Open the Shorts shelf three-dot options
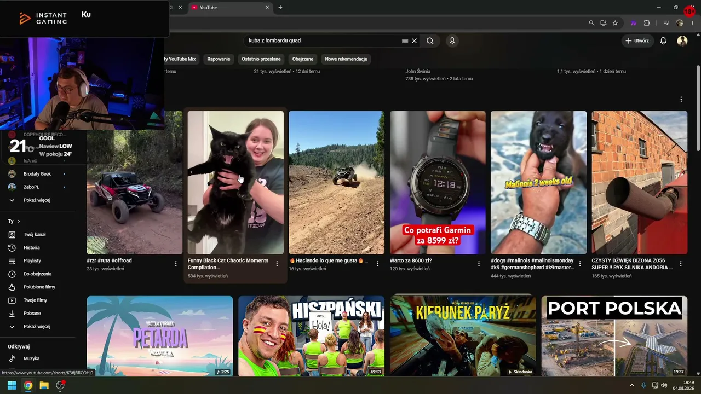This screenshot has width=701, height=394. (681, 99)
